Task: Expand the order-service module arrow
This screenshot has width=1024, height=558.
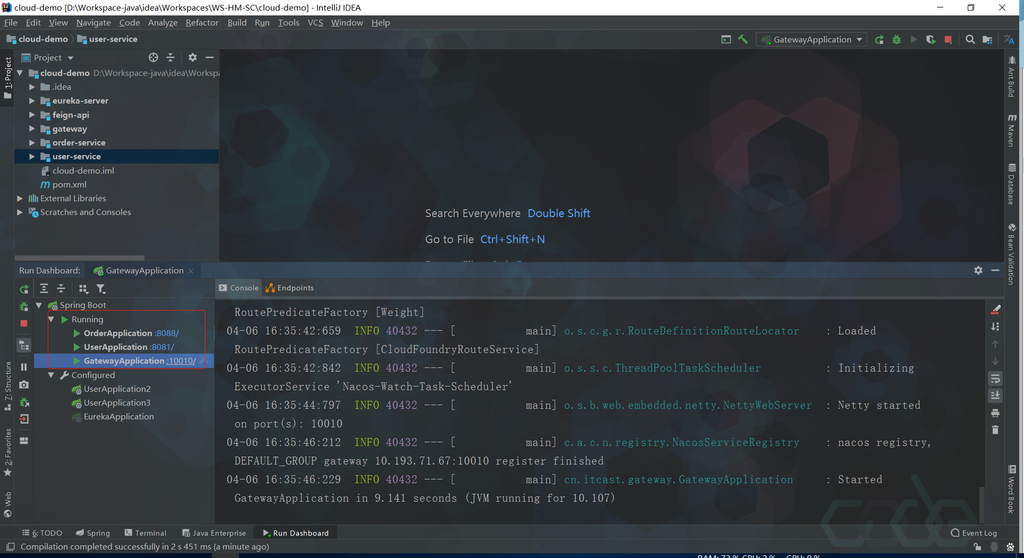Action: (32, 142)
